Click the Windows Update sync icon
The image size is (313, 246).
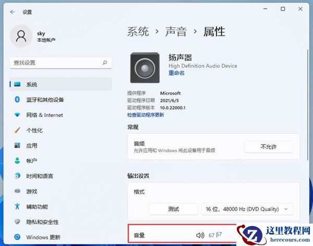(17, 237)
